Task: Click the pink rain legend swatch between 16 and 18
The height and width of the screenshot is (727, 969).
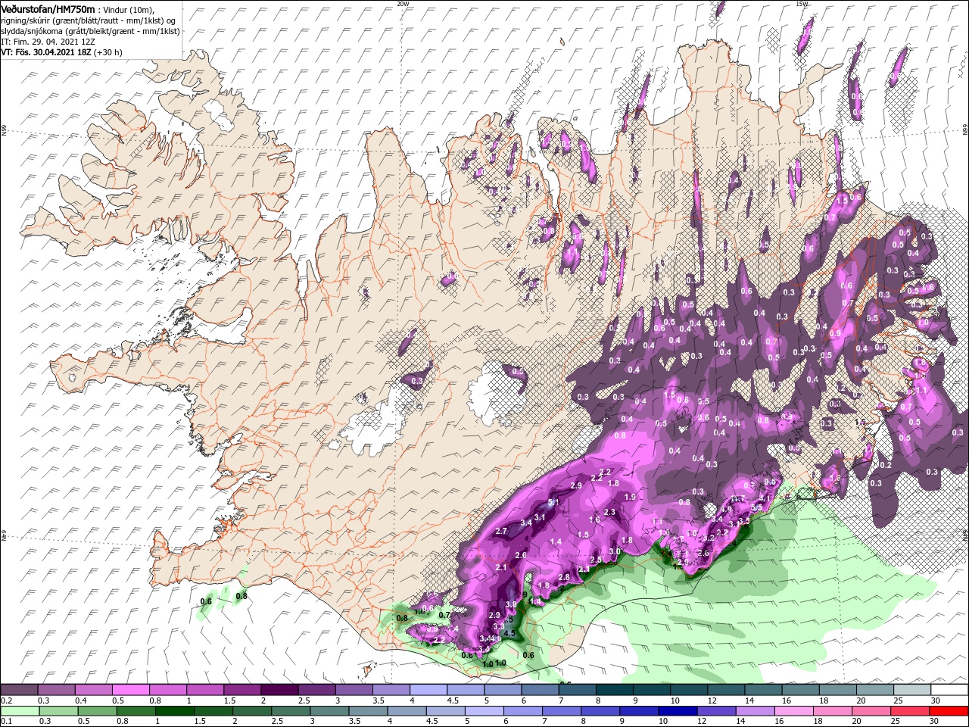Action: tap(796, 711)
